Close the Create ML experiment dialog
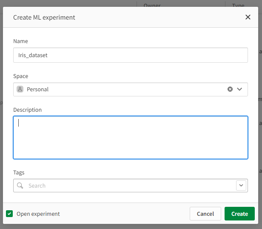Screen dimensions: 262x229 coord(248,17)
